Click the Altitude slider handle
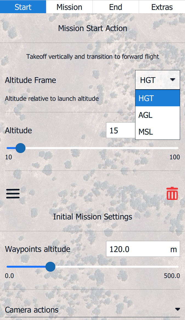The height and width of the screenshot is (320, 185). point(20,148)
